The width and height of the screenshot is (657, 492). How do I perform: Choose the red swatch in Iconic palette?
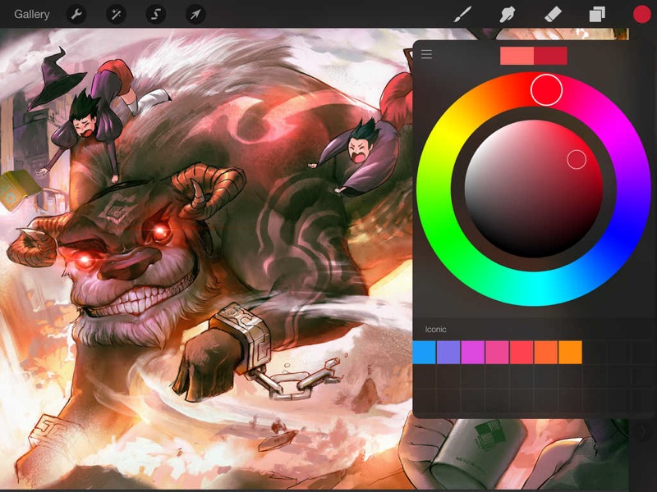pyautogui.click(x=521, y=353)
